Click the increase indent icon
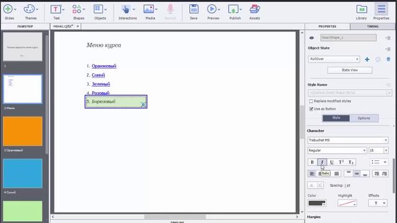 385,173
